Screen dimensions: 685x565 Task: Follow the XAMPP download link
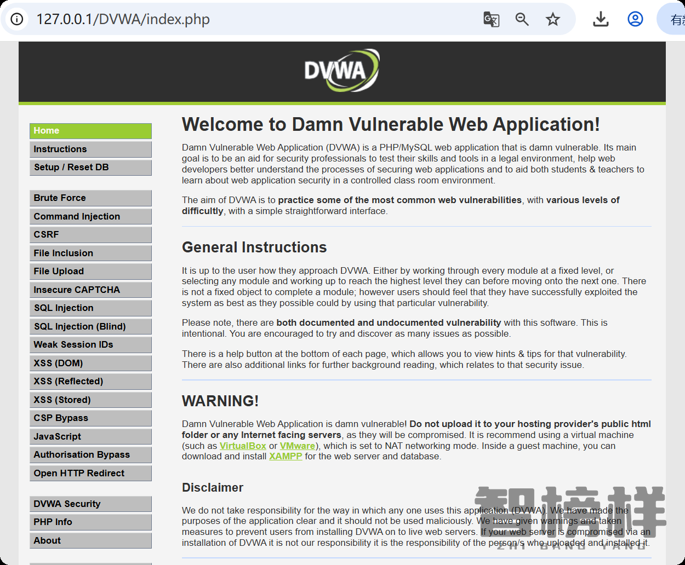(286, 457)
